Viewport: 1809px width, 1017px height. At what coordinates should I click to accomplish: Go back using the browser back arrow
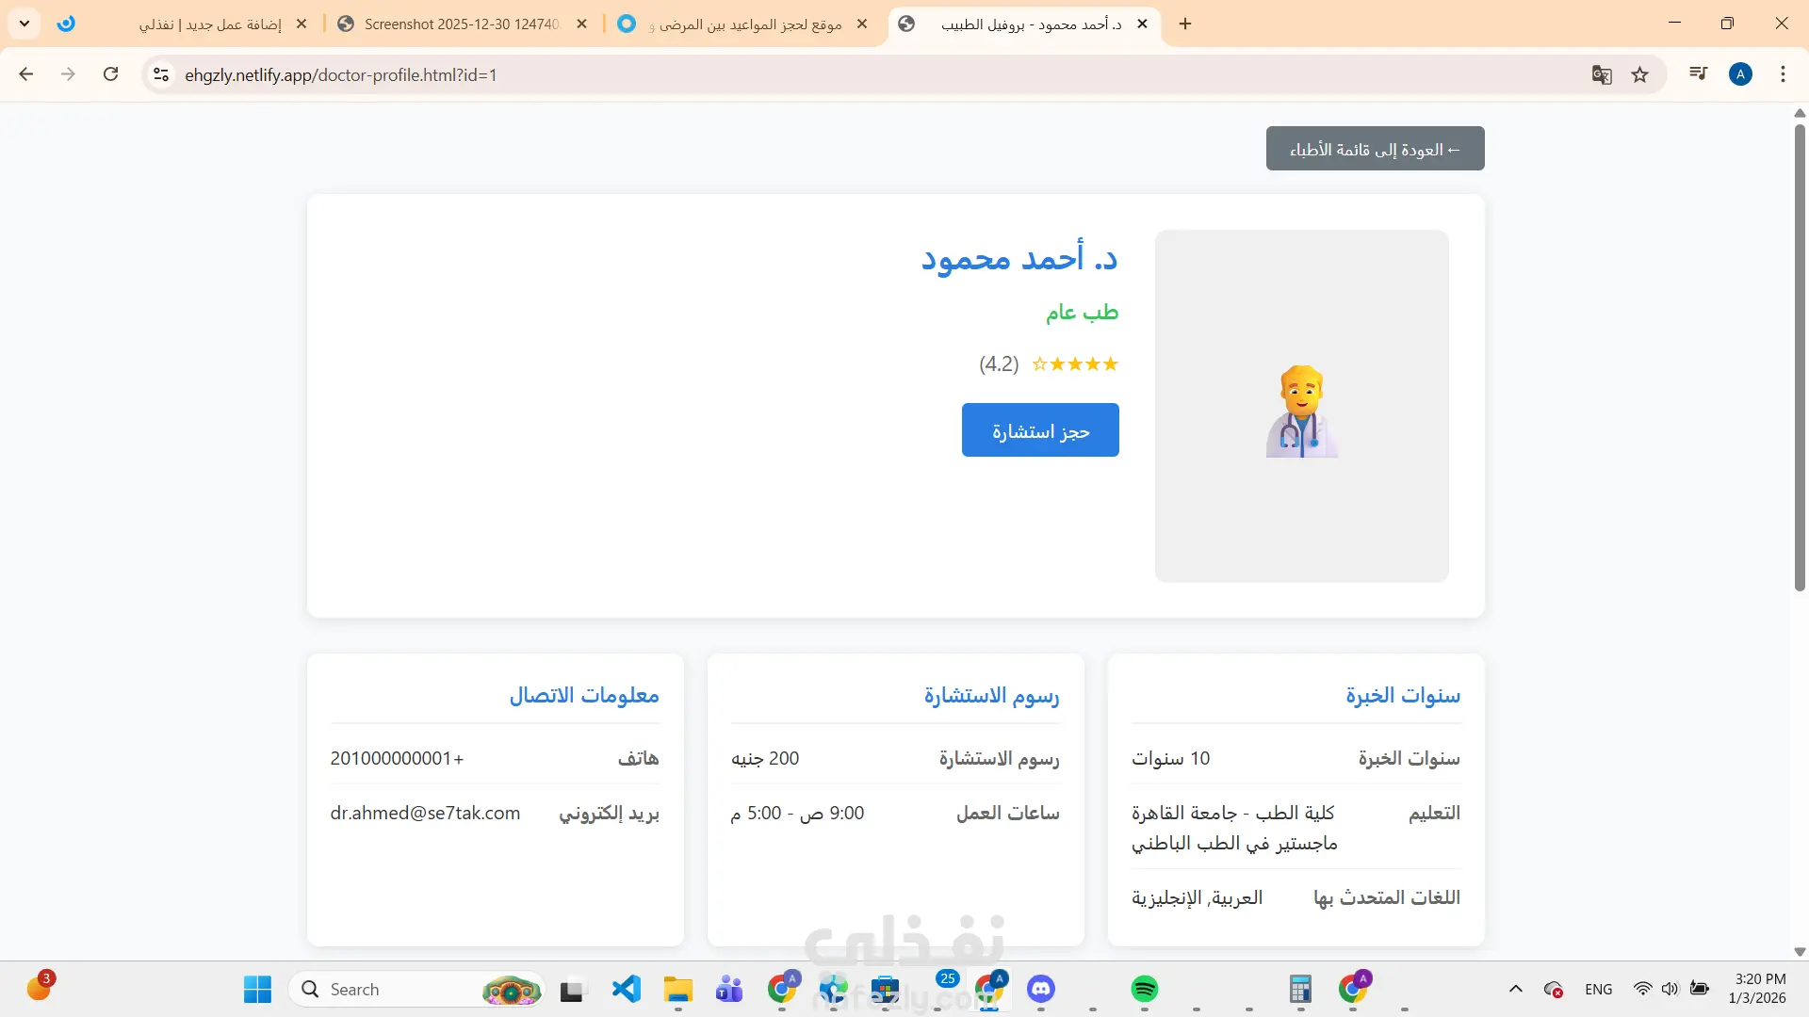tap(26, 74)
